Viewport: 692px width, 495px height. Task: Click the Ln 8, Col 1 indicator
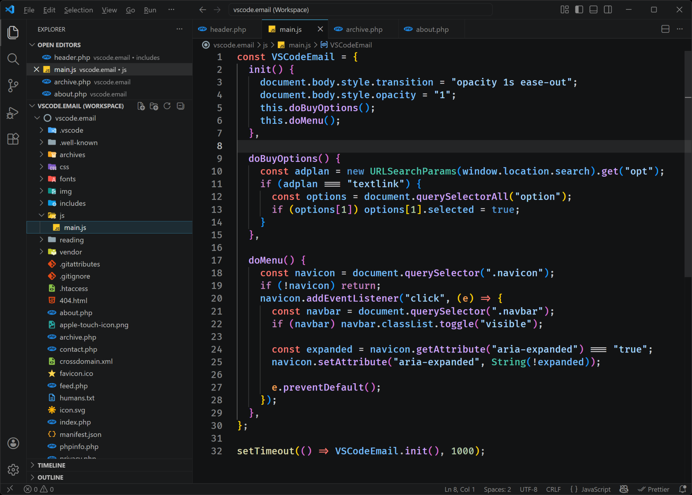pos(459,489)
